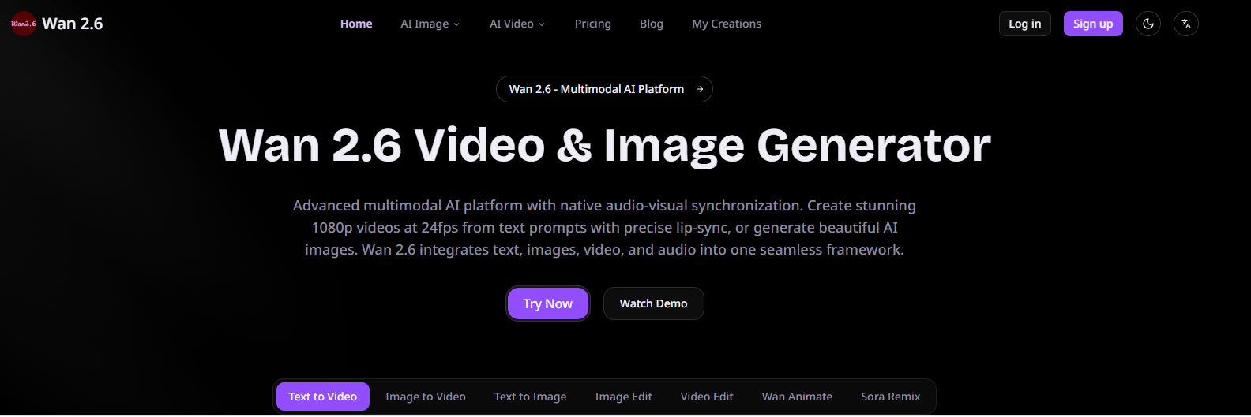
Task: Switch to the Sora Remix tab
Action: click(890, 397)
